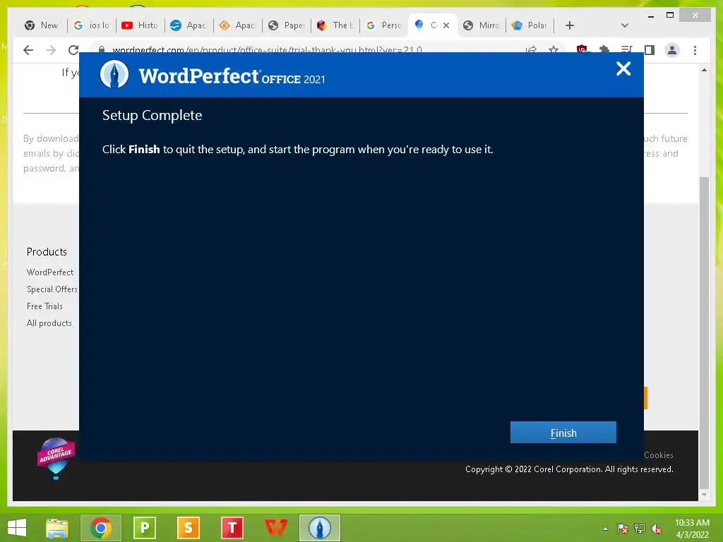Go forward in Chrome browser

pyautogui.click(x=51, y=50)
